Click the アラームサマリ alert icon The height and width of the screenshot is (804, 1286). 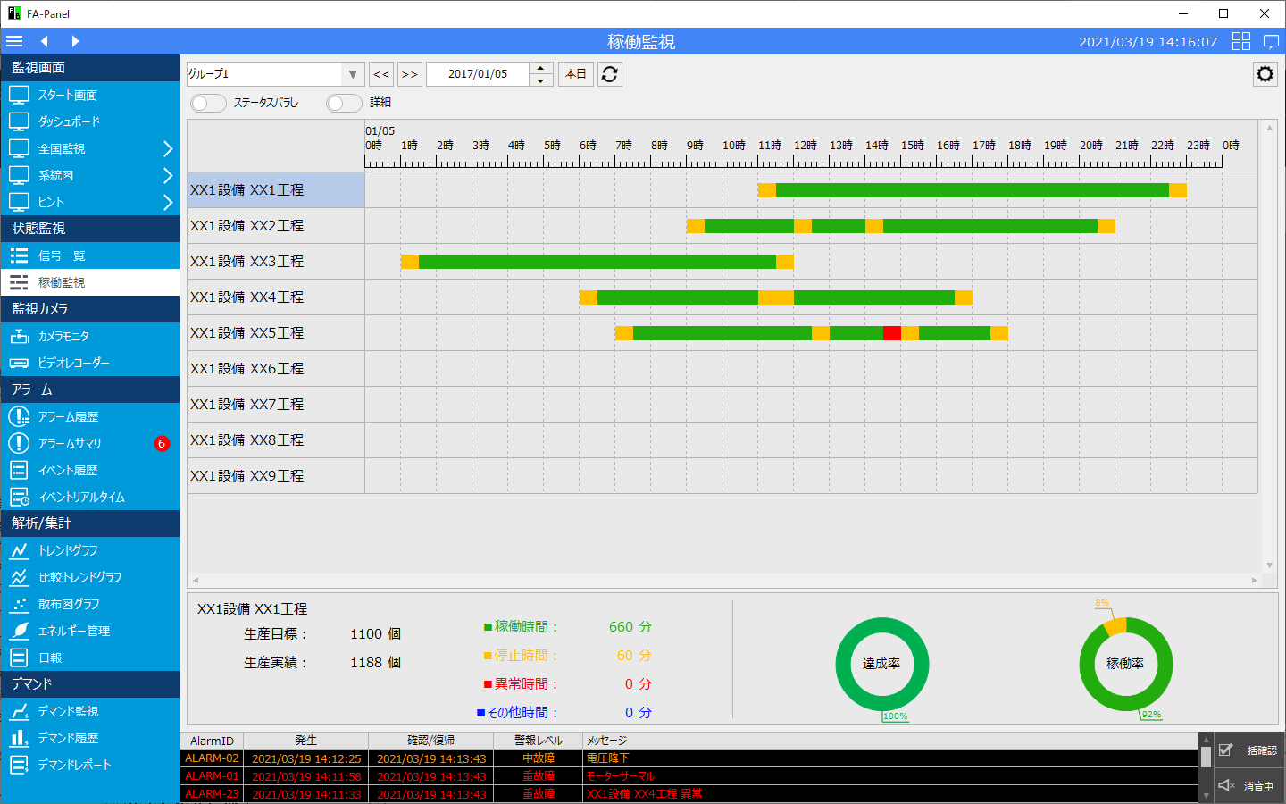19,443
